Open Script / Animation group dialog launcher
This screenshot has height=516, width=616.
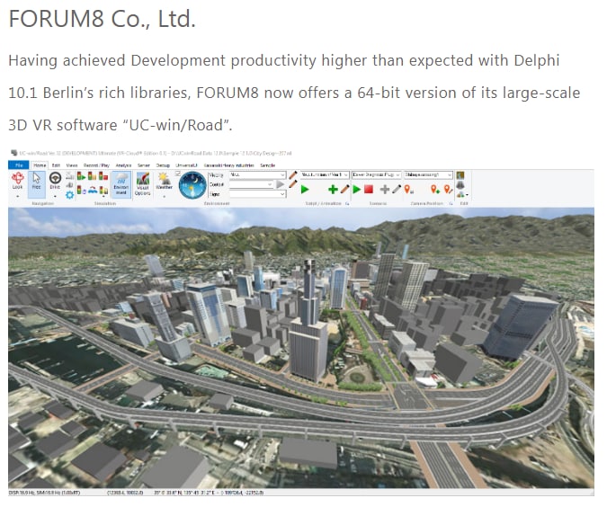pos(347,203)
